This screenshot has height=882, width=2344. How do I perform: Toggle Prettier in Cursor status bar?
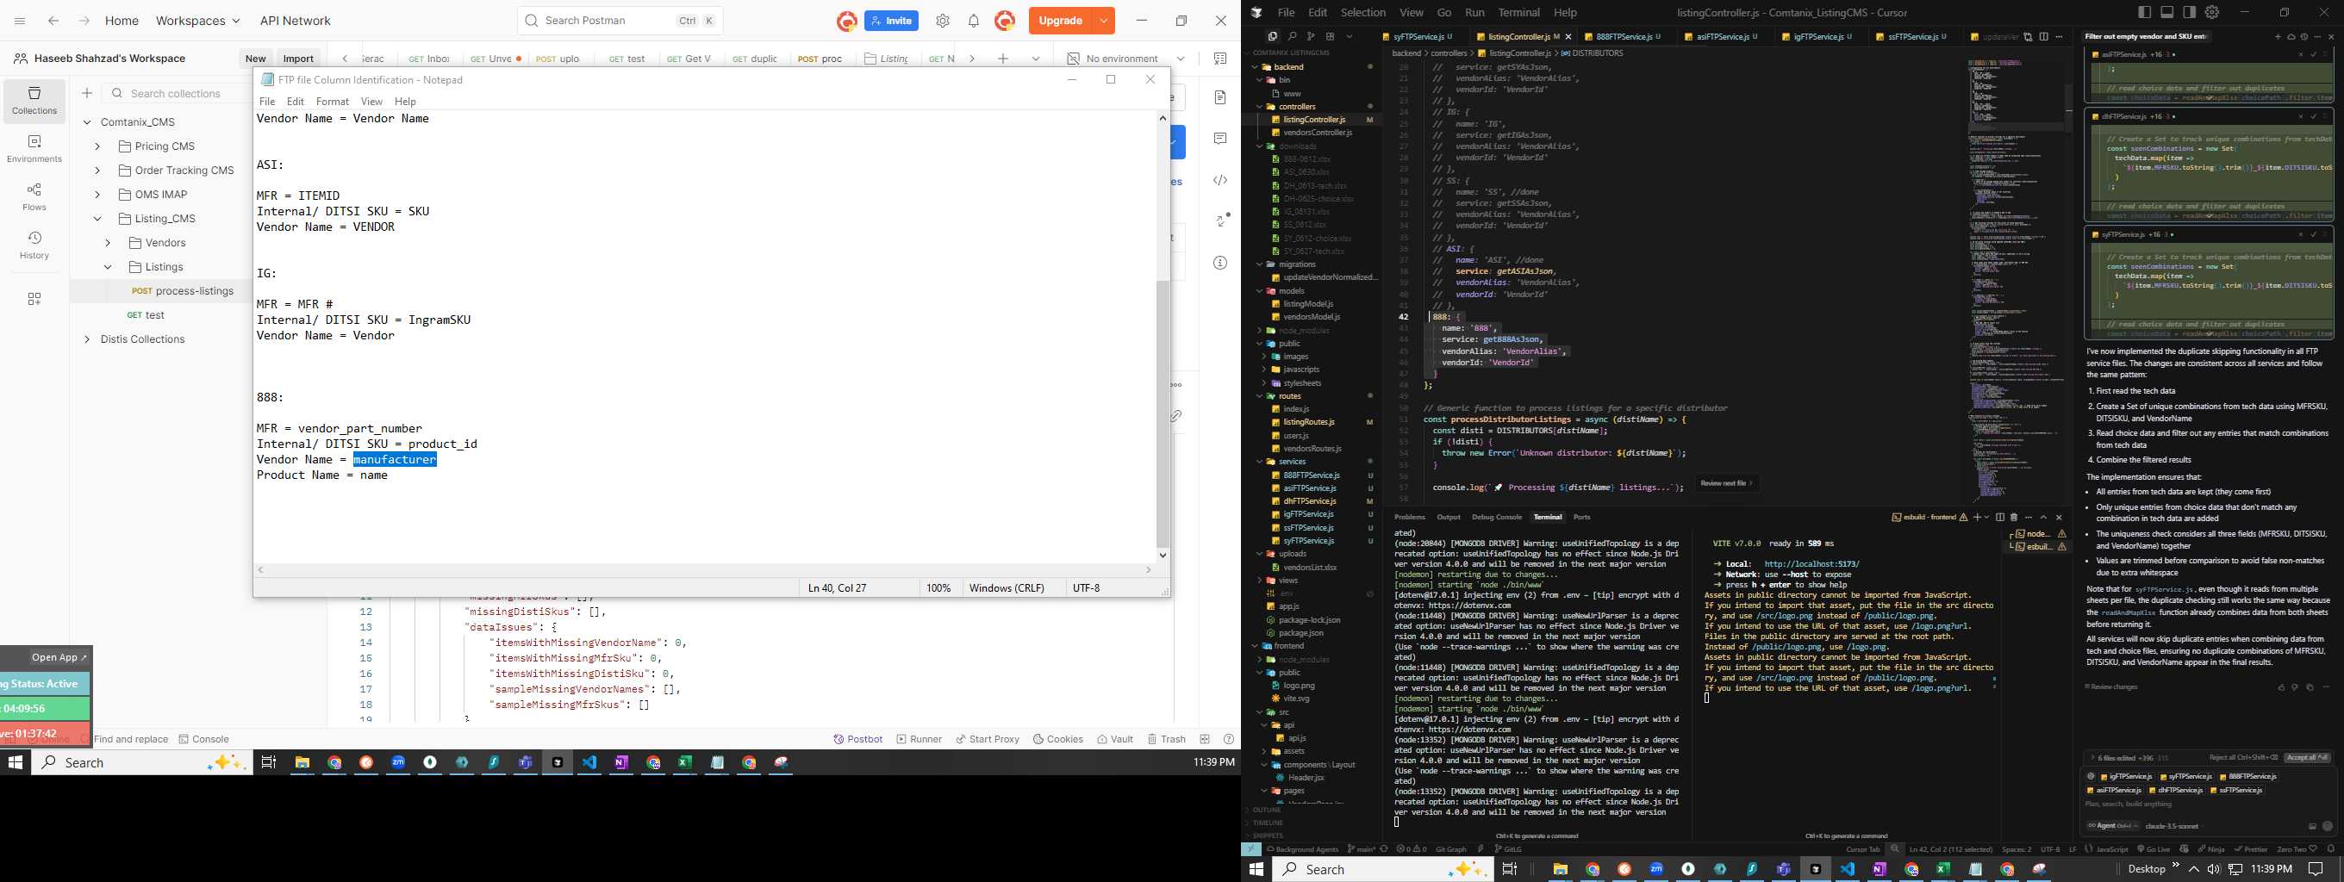click(x=2250, y=849)
